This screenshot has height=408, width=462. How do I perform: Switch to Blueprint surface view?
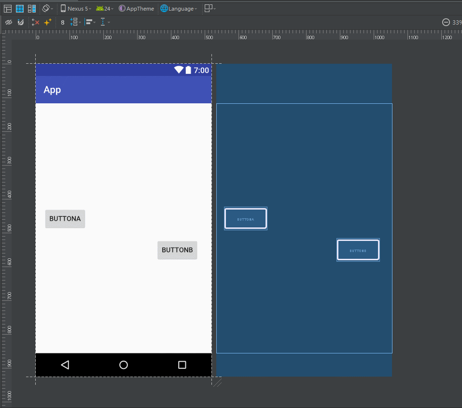[20, 9]
